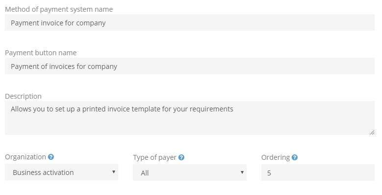
Task: Select the Ordering field containing 5
Action: (x=318, y=173)
